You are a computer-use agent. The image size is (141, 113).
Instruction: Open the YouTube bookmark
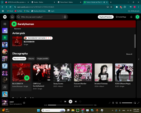click(x=18, y=11)
